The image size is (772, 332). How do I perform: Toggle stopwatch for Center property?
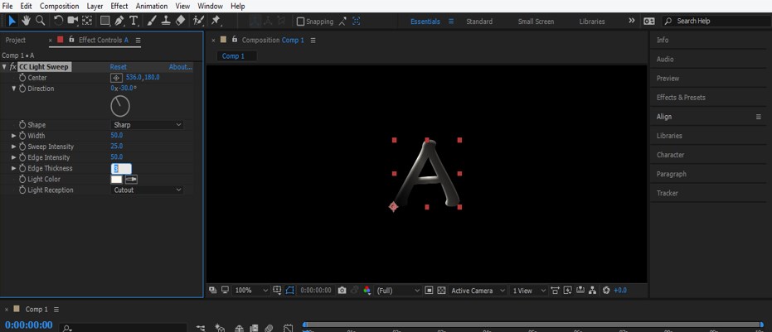click(x=22, y=78)
